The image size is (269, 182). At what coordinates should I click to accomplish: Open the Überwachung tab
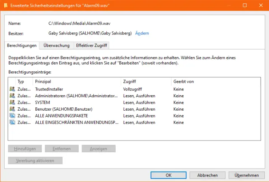point(56,46)
